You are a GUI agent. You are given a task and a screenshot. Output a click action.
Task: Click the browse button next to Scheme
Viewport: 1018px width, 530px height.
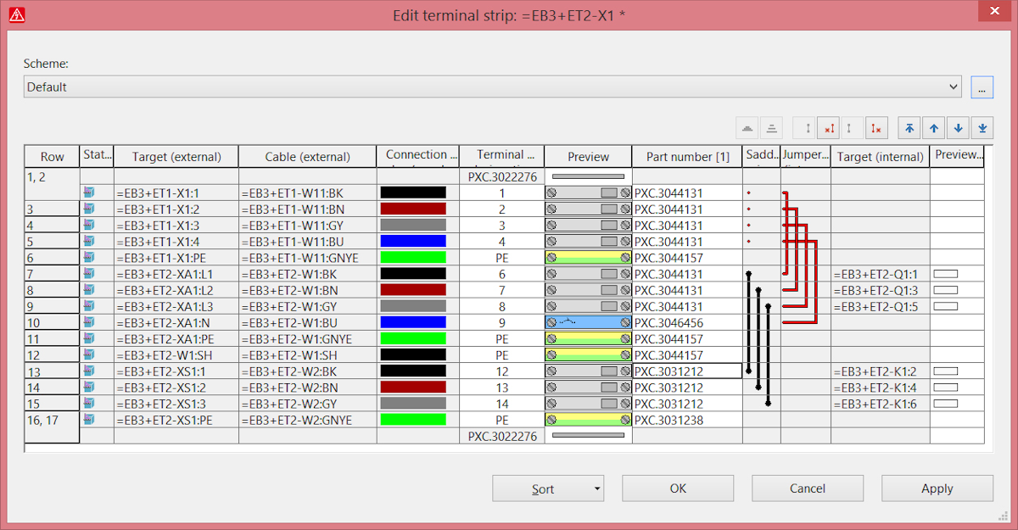click(x=982, y=86)
